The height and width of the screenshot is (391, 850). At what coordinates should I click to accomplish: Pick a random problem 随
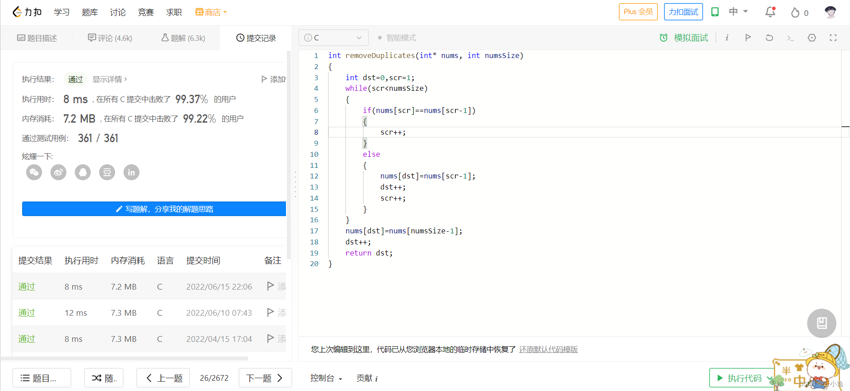pyautogui.click(x=104, y=378)
